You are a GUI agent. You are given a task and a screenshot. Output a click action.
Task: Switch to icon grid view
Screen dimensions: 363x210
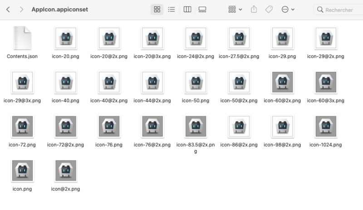pos(157,10)
